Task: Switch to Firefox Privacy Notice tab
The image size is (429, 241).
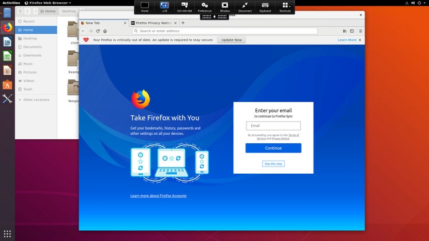Action: [154, 23]
